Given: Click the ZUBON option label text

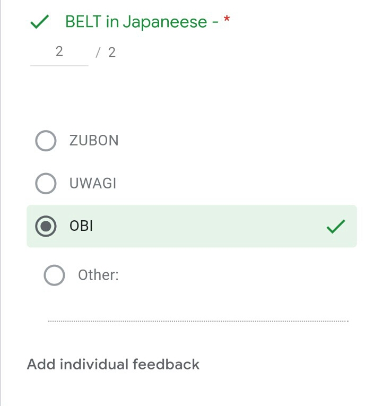Looking at the screenshot, I should coord(94,141).
